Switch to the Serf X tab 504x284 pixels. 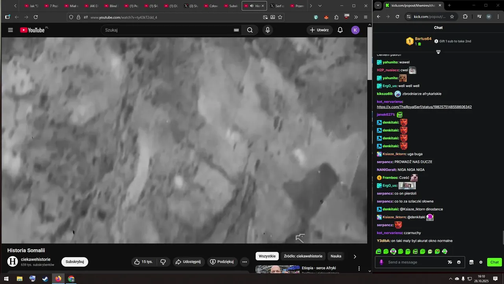coord(277,6)
